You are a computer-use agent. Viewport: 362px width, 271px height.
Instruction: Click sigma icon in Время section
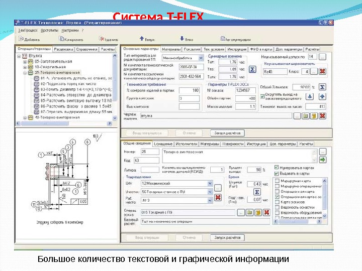click(x=257, y=192)
